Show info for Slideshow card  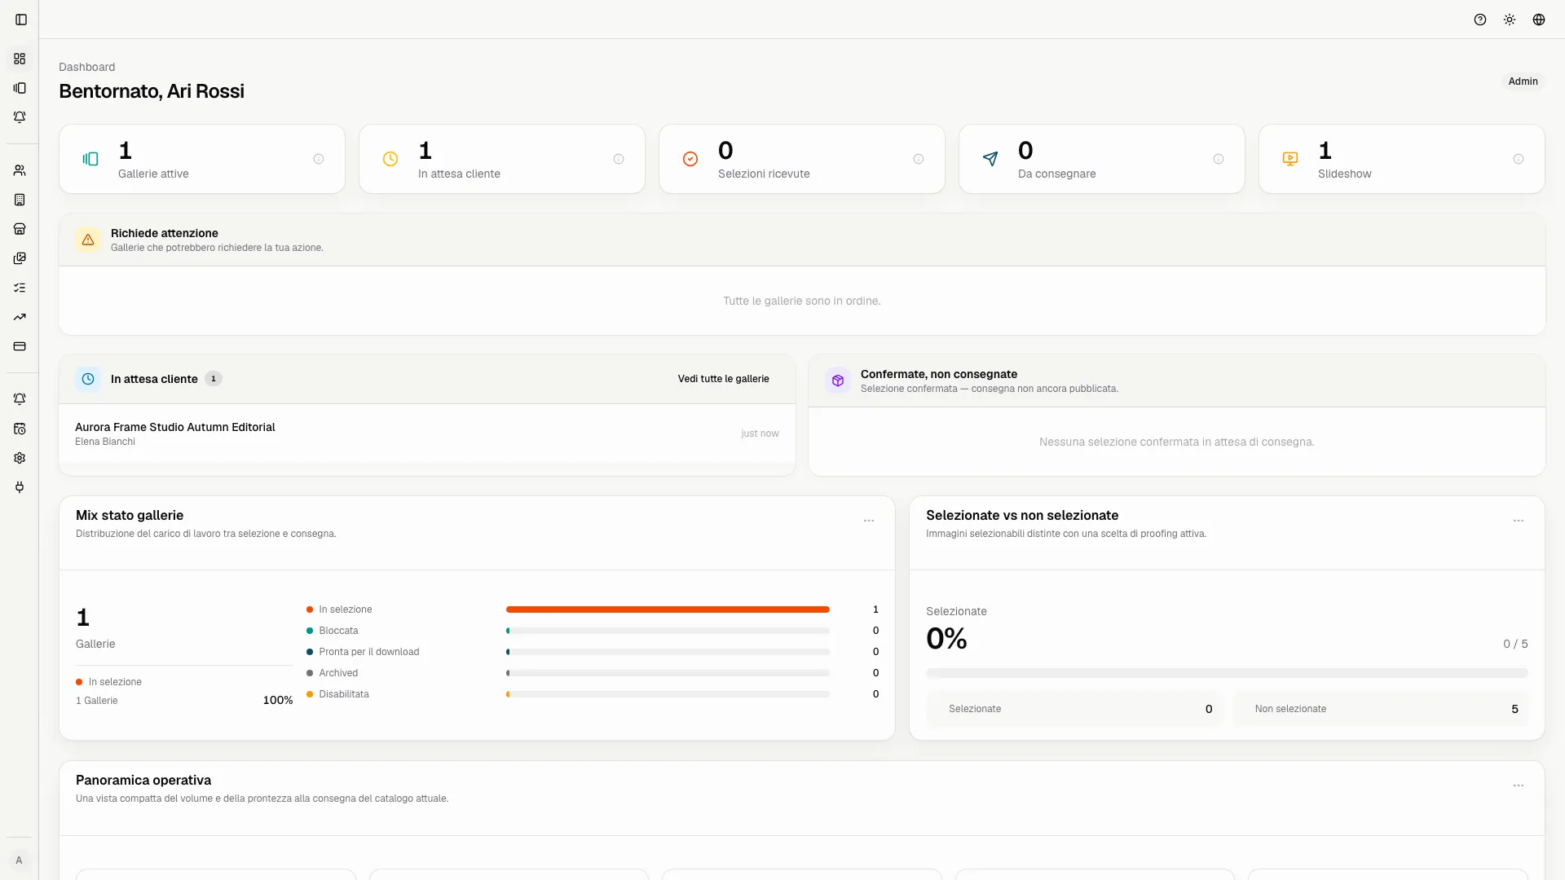point(1519,159)
